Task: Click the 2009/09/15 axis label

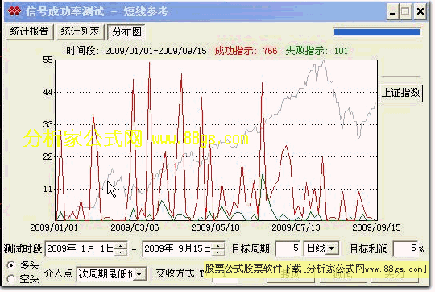Action: pos(376,227)
